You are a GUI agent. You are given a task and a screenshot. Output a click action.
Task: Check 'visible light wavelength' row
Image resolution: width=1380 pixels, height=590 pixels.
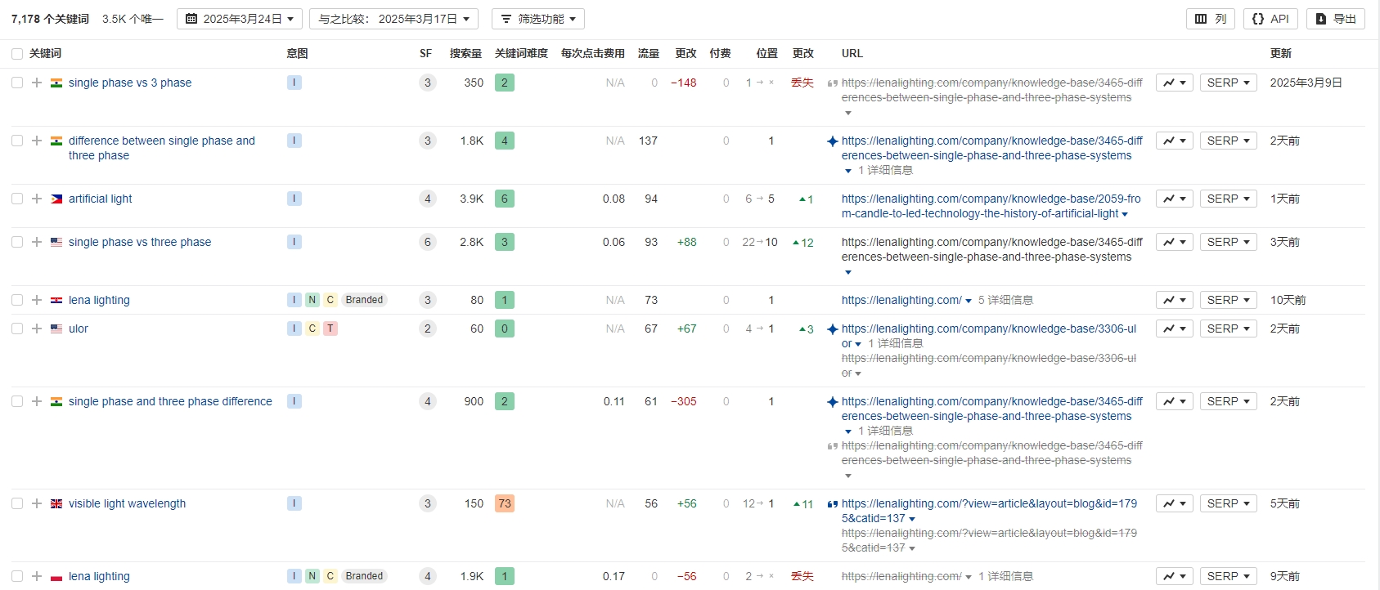pos(17,503)
